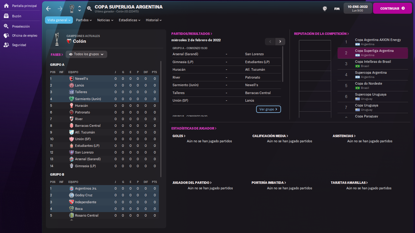Select Copa Argentina AXION Energy row
The height and width of the screenshot is (233, 415).
pyautogui.click(x=373, y=42)
